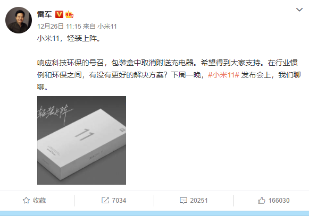Click the 小米11 source device link

point(107,27)
